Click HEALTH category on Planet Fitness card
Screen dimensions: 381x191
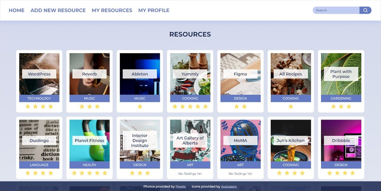pyautogui.click(x=89, y=165)
